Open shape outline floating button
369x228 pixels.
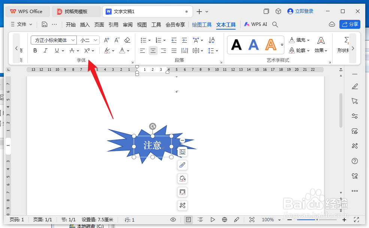(x=182, y=192)
